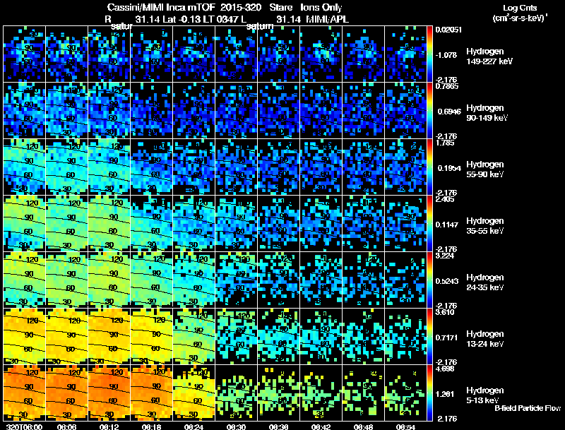The image size is (565, 430).
Task: Click the 0.7865 color bar value
Action: pos(447,86)
